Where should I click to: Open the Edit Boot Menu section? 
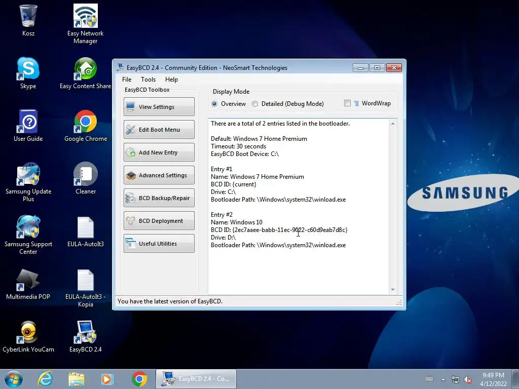pos(159,129)
